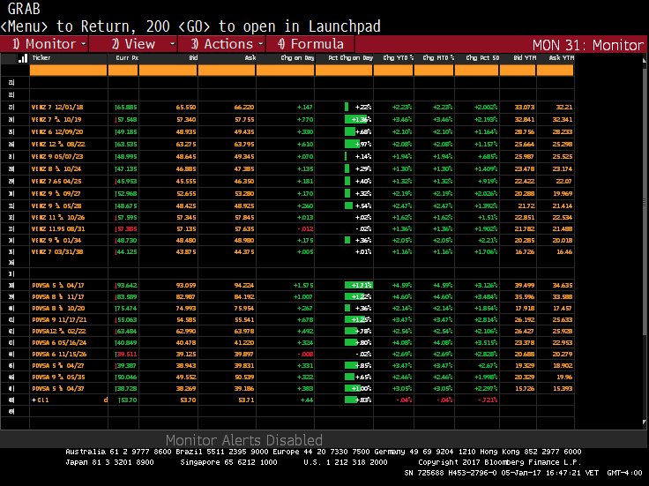Open the 3) Actions dropdown menu
The width and height of the screenshot is (649, 486).
tap(222, 44)
